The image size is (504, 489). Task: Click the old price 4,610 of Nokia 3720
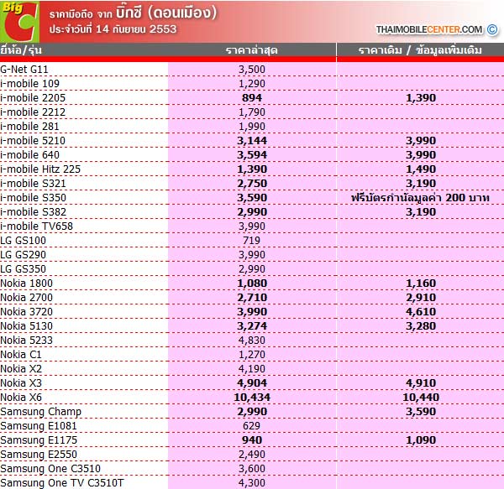click(x=421, y=312)
